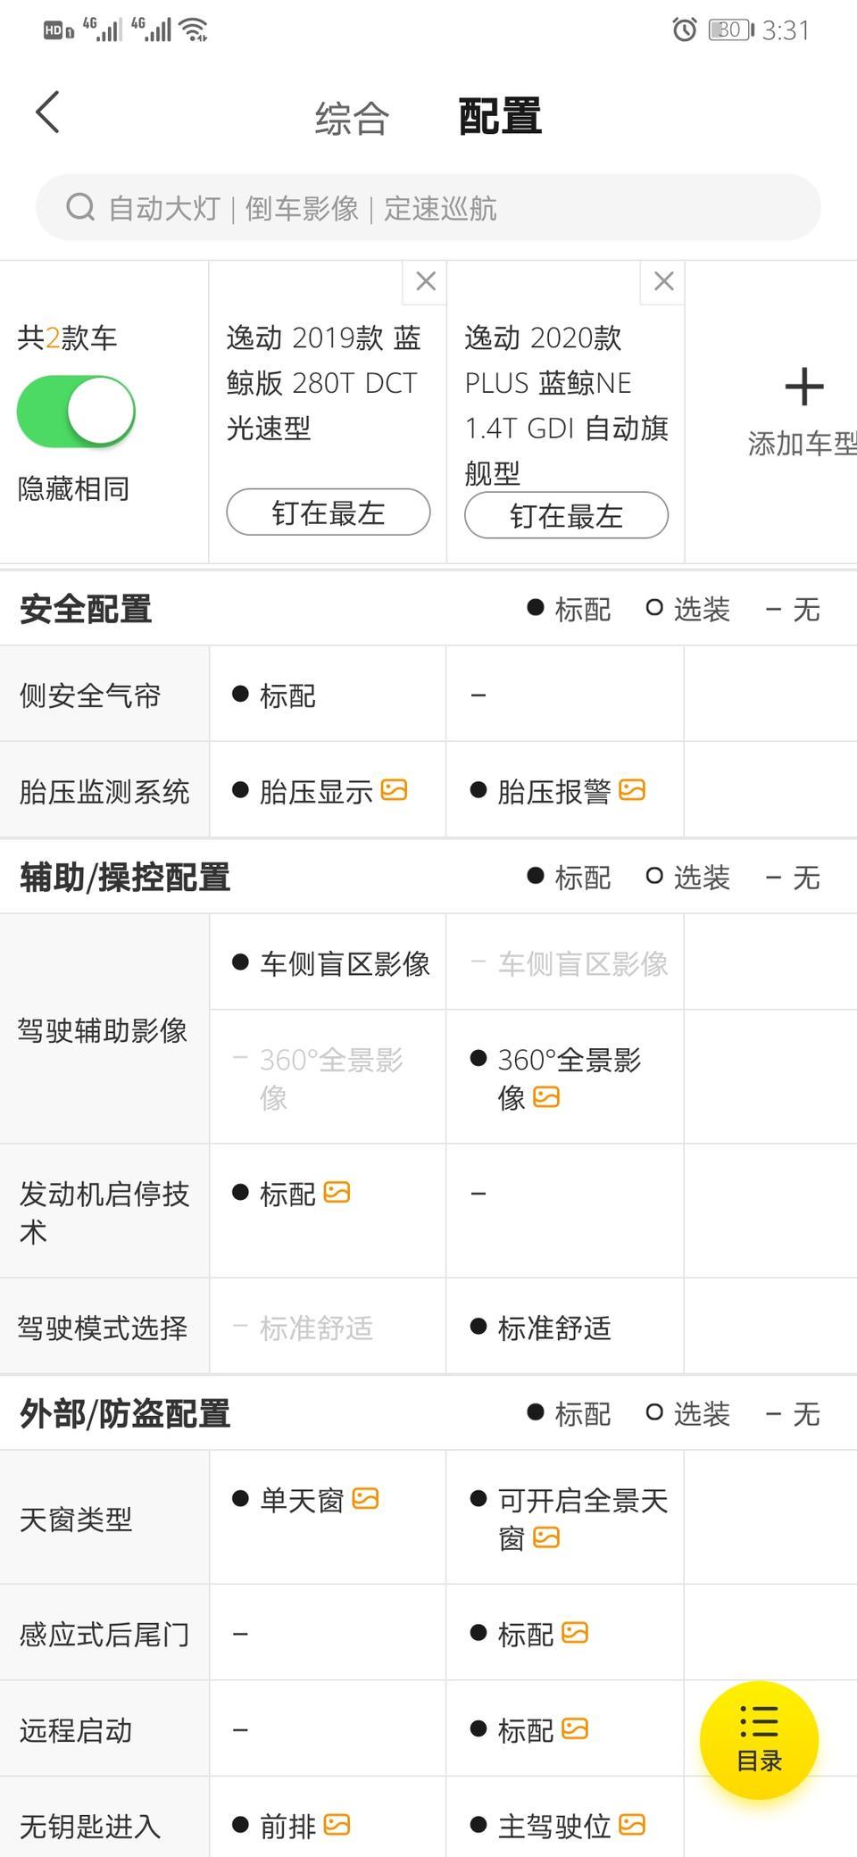View image for 远程启动 标配

(x=575, y=1729)
